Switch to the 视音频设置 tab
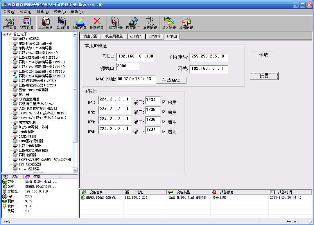This screenshot has height=225, width=314. [114, 36]
